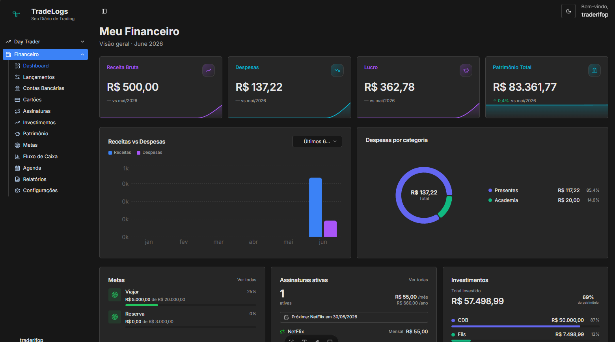
Task: Click the NetFlix subscription repeat icon
Action: (x=282, y=332)
